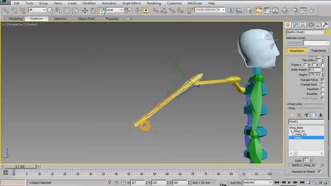Click the Select Object tool
Screen dimensions: 331x186
(50, 10)
